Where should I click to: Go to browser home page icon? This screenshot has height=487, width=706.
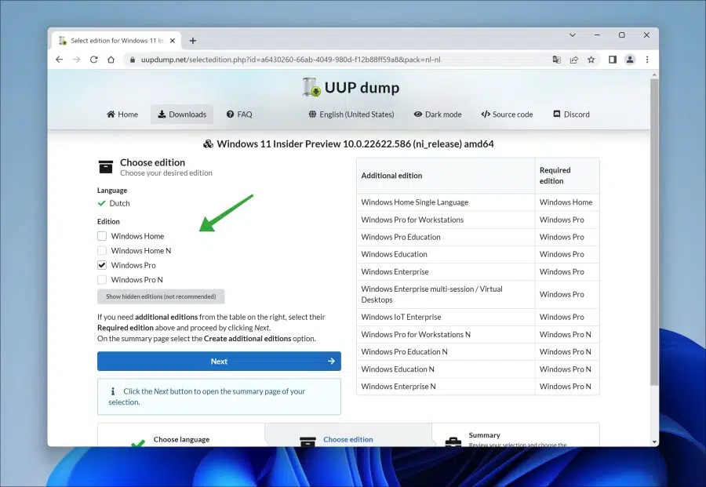(111, 60)
